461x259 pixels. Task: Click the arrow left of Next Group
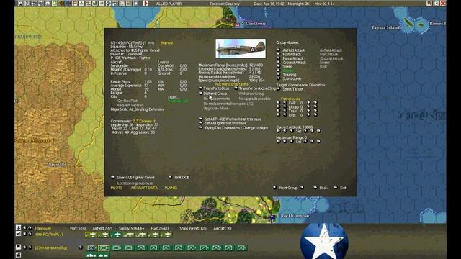click(x=274, y=187)
